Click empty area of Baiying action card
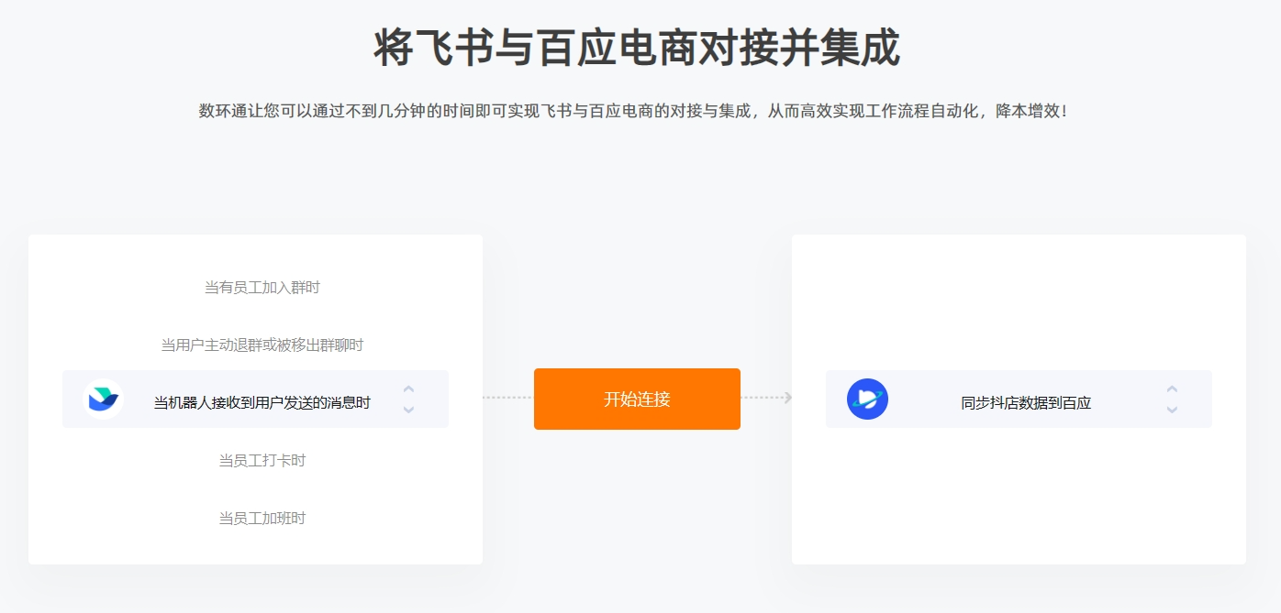Image resolution: width=1281 pixels, height=613 pixels. pyautogui.click(x=1019, y=302)
